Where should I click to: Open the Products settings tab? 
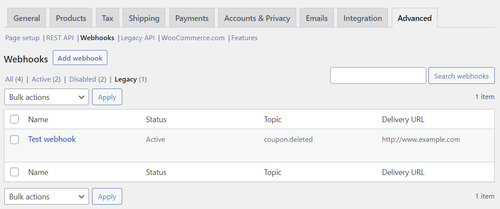point(71,18)
